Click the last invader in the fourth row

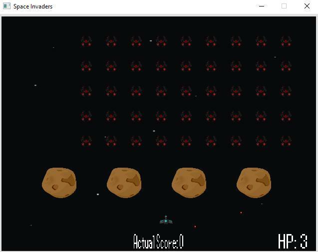tap(286, 116)
